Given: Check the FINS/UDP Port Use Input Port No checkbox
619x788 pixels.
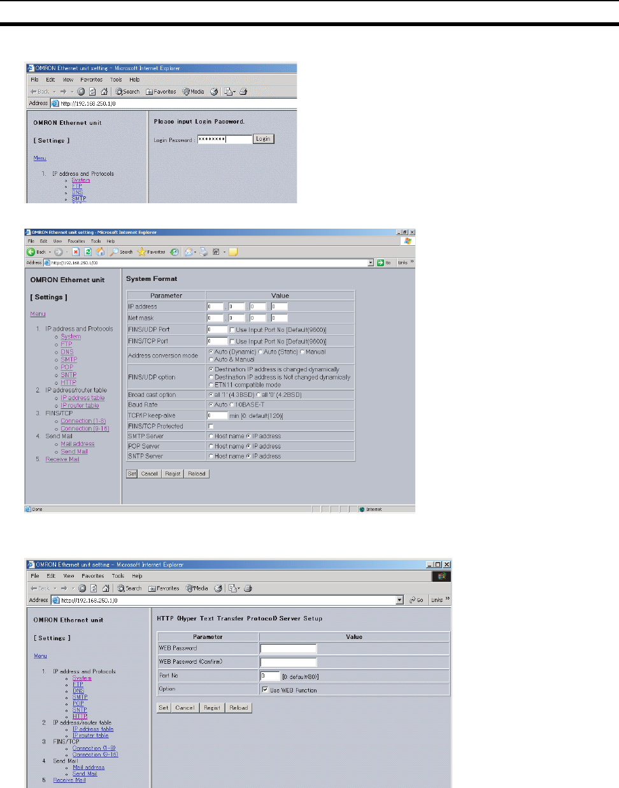Looking at the screenshot, I should click(232, 330).
